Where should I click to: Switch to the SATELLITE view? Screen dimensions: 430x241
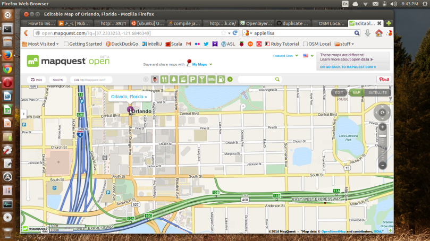(x=377, y=92)
